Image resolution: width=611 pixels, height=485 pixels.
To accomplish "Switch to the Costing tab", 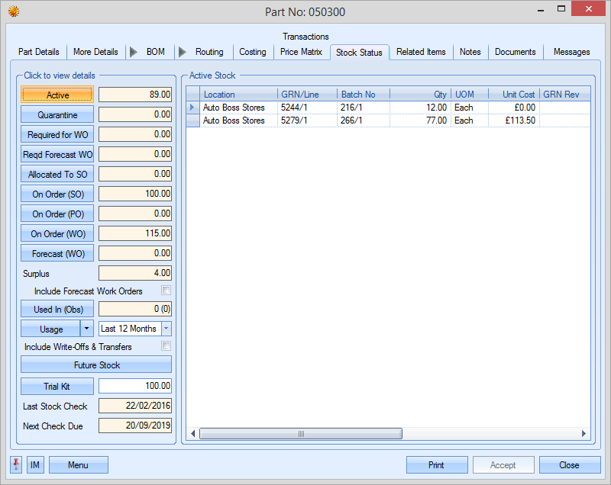I will point(253,52).
